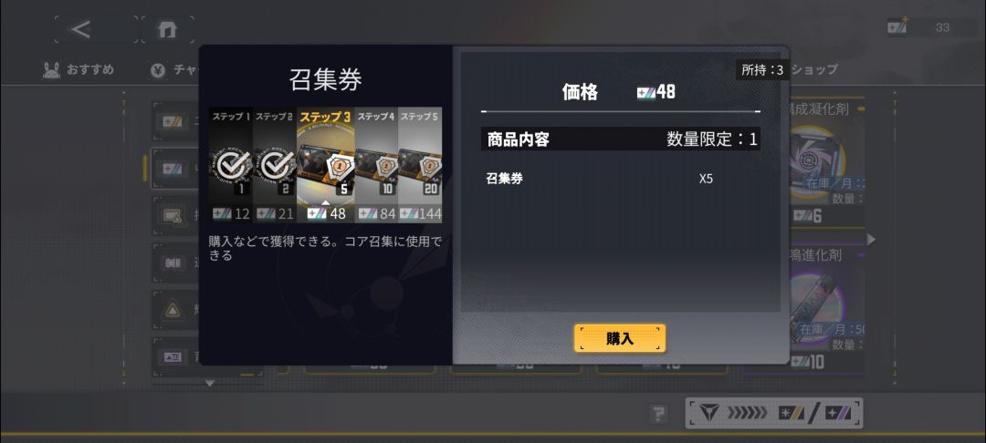Select the 凝化剤 item priced 6

(823, 162)
